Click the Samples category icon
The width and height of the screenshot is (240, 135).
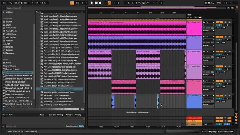pyautogui.click(x=4, y=47)
